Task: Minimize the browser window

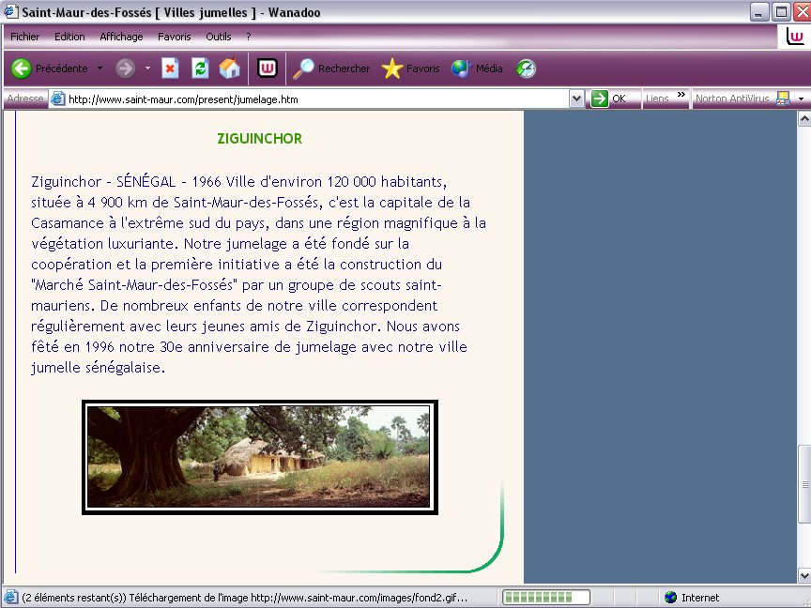Action: (758, 12)
